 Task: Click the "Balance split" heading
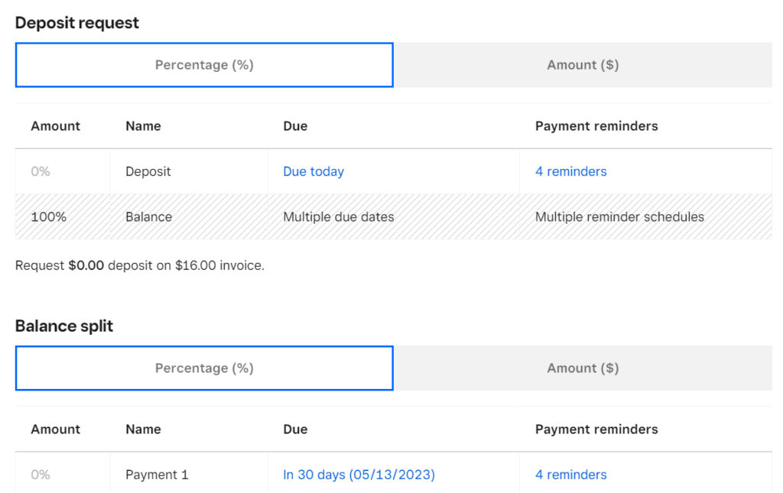pyautogui.click(x=64, y=326)
